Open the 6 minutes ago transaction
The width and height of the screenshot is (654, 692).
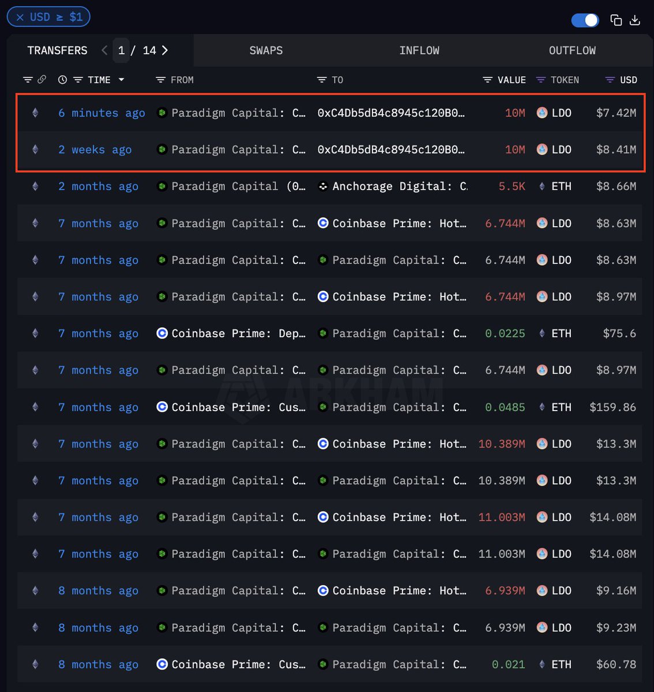tap(102, 113)
